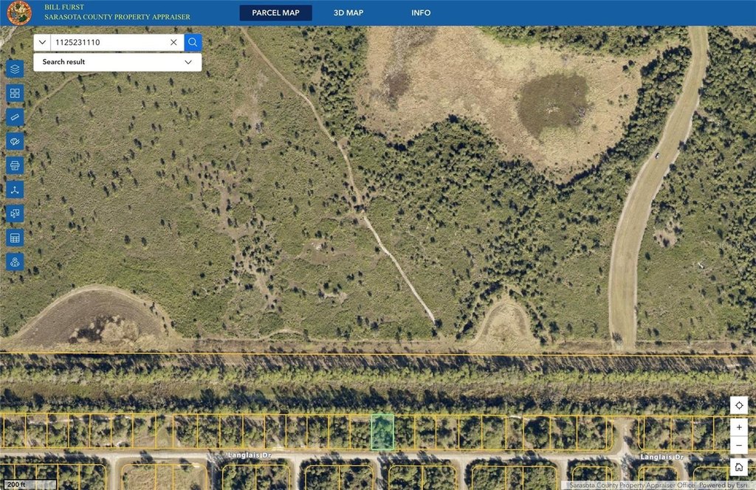Click the Sarasota County Property Appraiser title
The image size is (756, 490).
117,17
